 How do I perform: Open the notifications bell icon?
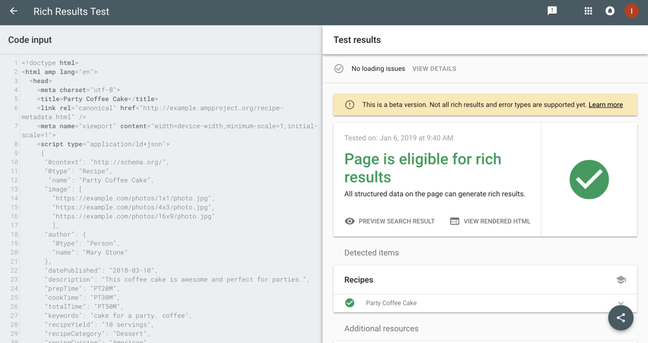[x=610, y=11]
